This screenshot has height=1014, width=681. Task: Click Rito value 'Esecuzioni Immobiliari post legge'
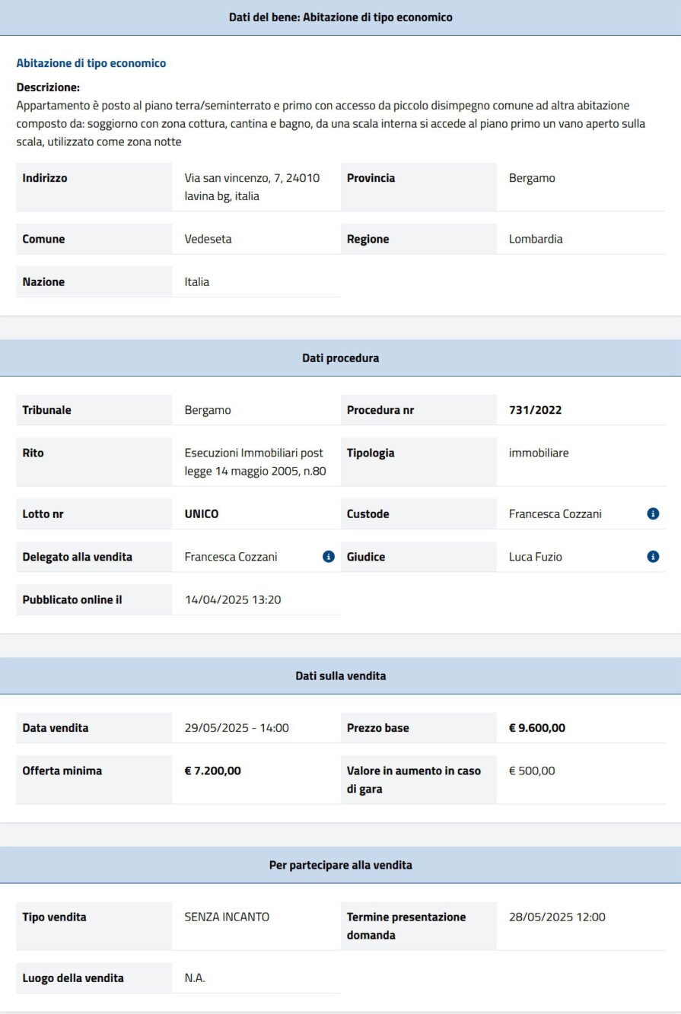pos(254,462)
